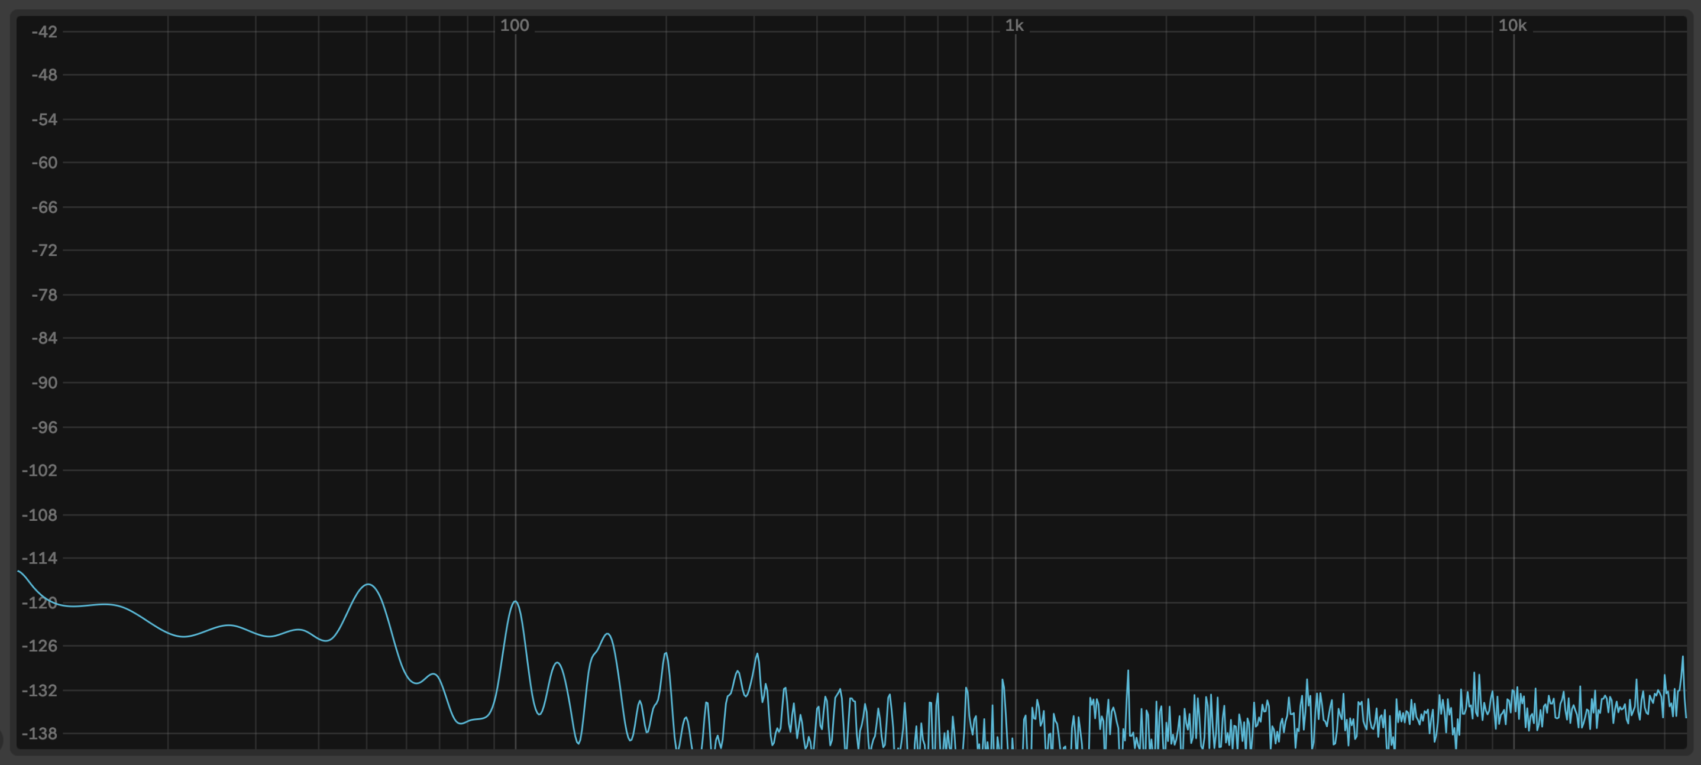Viewport: 1701px width, 765px height.
Task: Click the 10k frequency label
Action: 1512,26
